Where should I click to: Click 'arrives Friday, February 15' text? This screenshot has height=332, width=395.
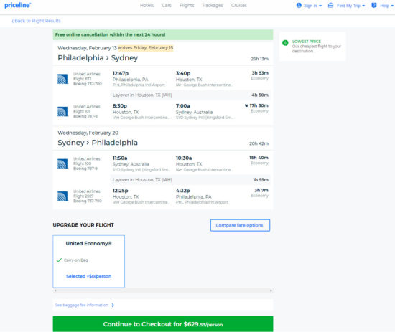coord(146,48)
